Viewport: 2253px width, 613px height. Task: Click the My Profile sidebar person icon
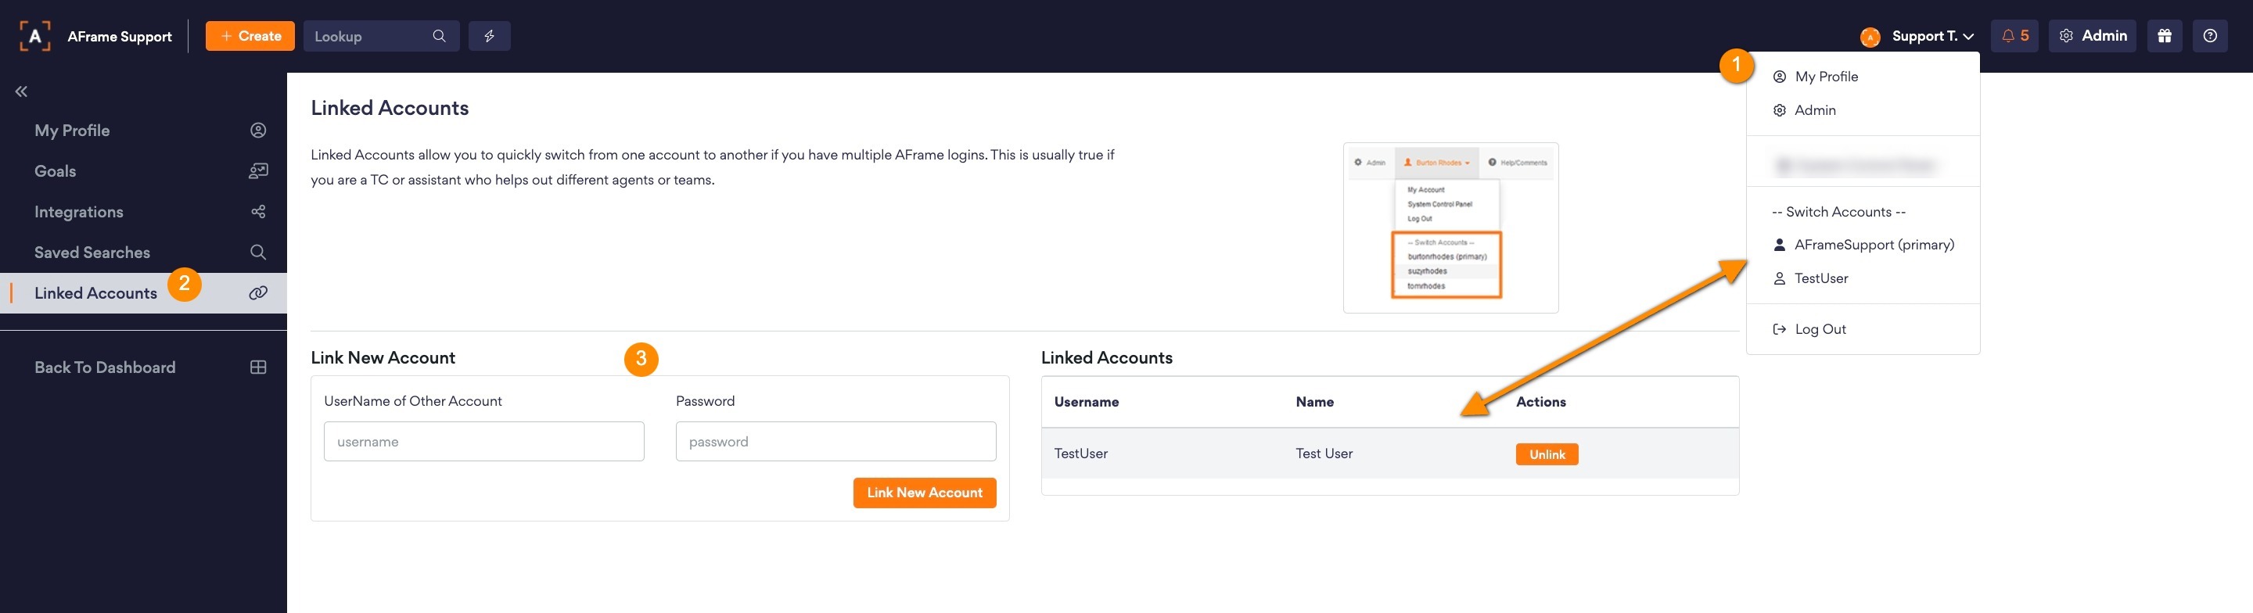pos(258,131)
